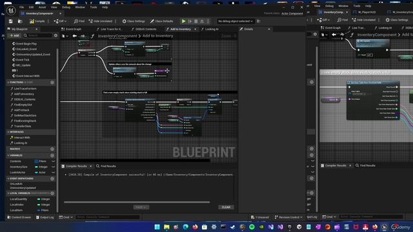Select OnInventoryUpdated_Event in graph list
The height and width of the screenshot is (232, 413).
click(x=33, y=54)
